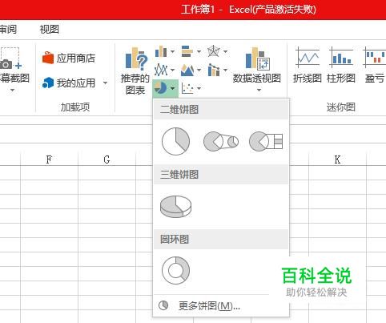This screenshot has width=386, height=323.
Task: Click the pie chart dropdown arrow
Action: [173, 88]
